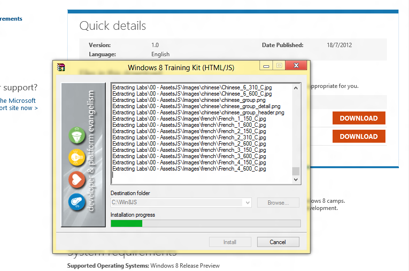Click the orange heart icon in side banner

[77, 180]
